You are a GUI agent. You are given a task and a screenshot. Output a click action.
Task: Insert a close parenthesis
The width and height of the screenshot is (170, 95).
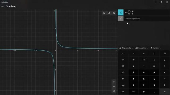coord(144,66)
